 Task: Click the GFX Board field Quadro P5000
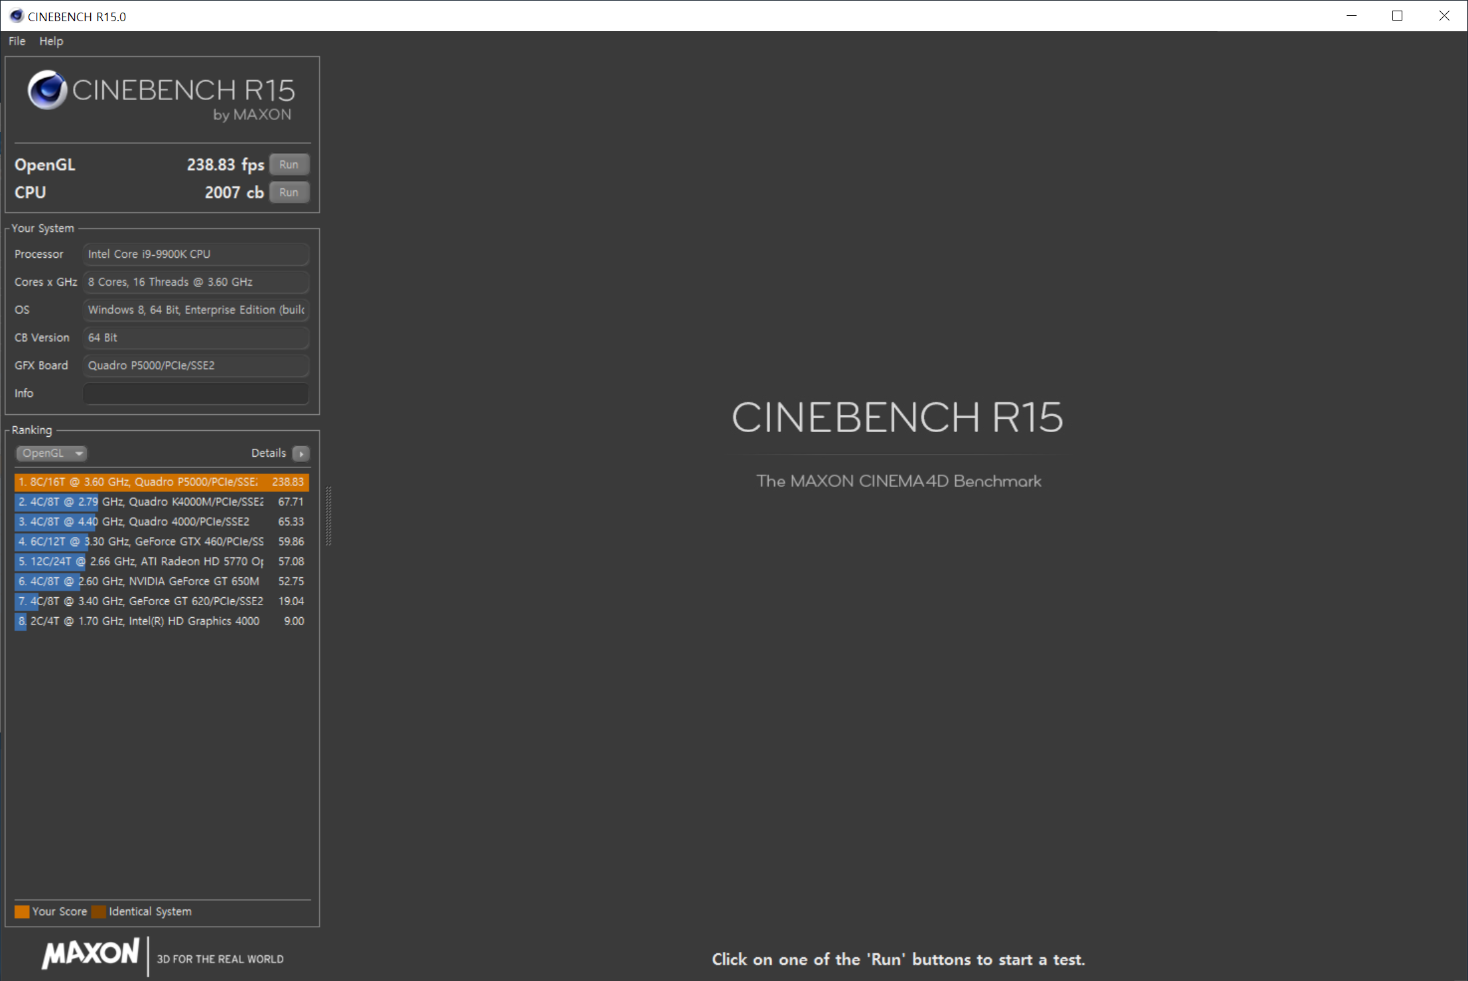[196, 365]
